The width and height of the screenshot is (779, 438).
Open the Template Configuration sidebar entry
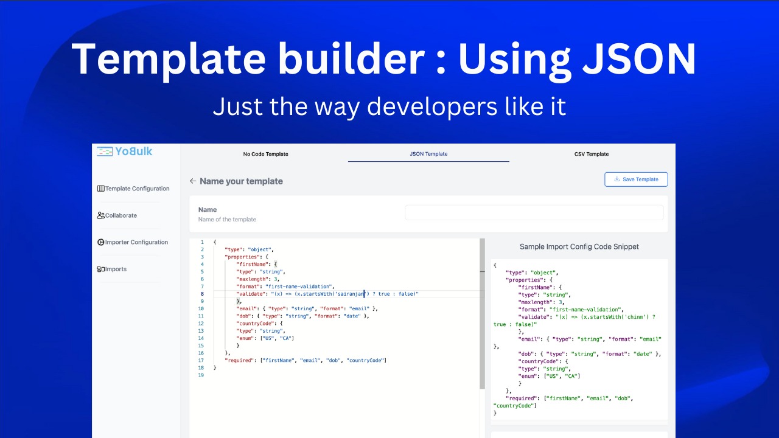click(x=134, y=189)
